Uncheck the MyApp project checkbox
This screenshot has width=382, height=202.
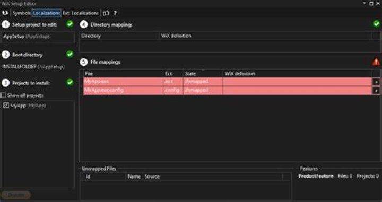tap(6, 106)
